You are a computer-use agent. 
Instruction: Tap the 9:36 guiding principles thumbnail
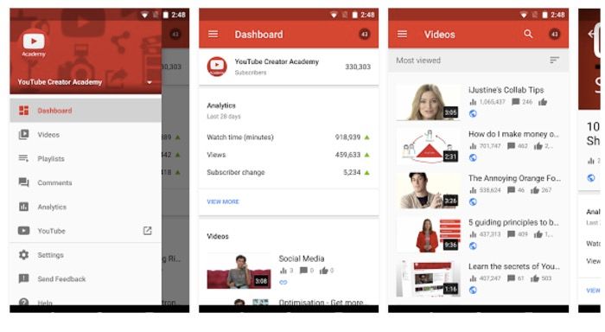point(429,234)
